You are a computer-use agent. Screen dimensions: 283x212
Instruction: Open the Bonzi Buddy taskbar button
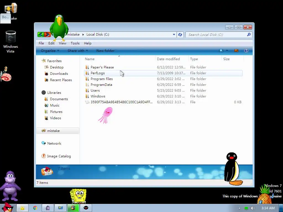(48, 208)
